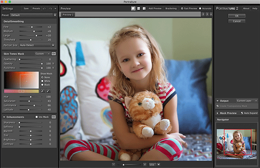Enable the Use Mask checkbox
Screen dimensions: 260x168
(36, 117)
